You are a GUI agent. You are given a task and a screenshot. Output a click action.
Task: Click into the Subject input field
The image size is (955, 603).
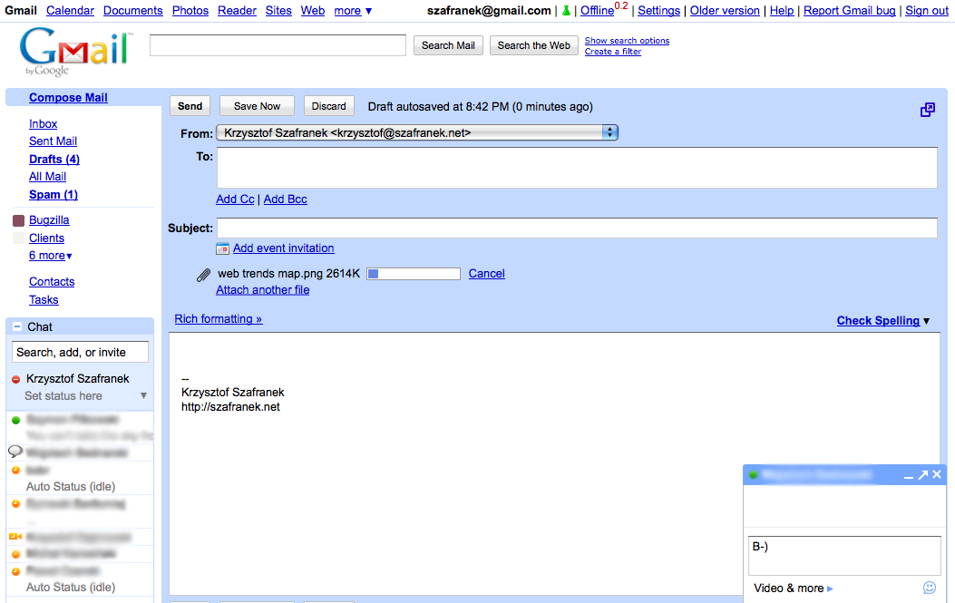click(x=576, y=228)
